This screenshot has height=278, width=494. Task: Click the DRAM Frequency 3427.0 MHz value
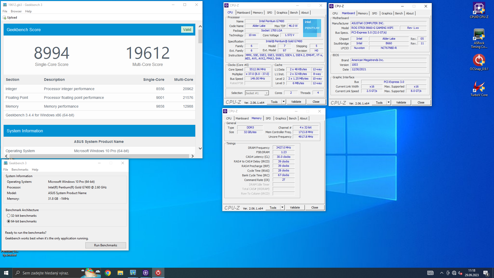[284, 147]
